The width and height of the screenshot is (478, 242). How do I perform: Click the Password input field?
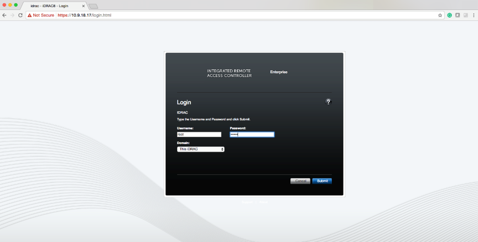(x=252, y=134)
